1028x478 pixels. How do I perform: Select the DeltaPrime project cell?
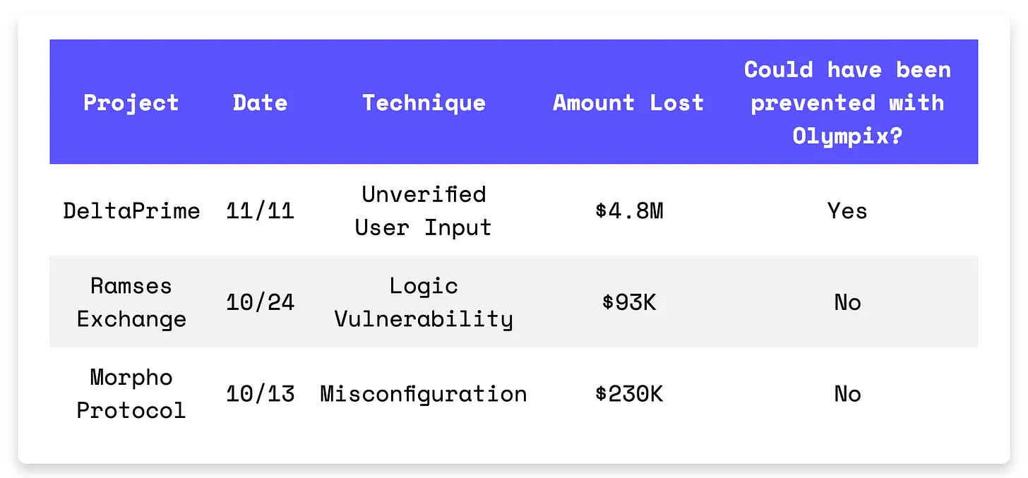(x=131, y=210)
